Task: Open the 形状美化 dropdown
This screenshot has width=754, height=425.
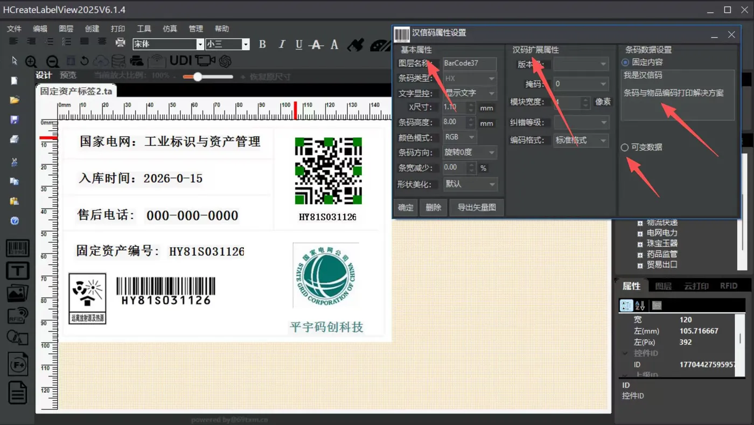Action: tap(470, 184)
